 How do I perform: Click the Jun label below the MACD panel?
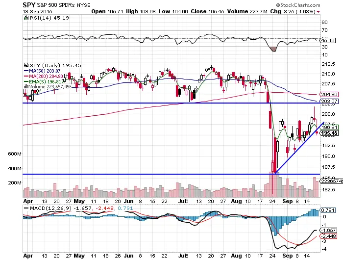pos(128,256)
